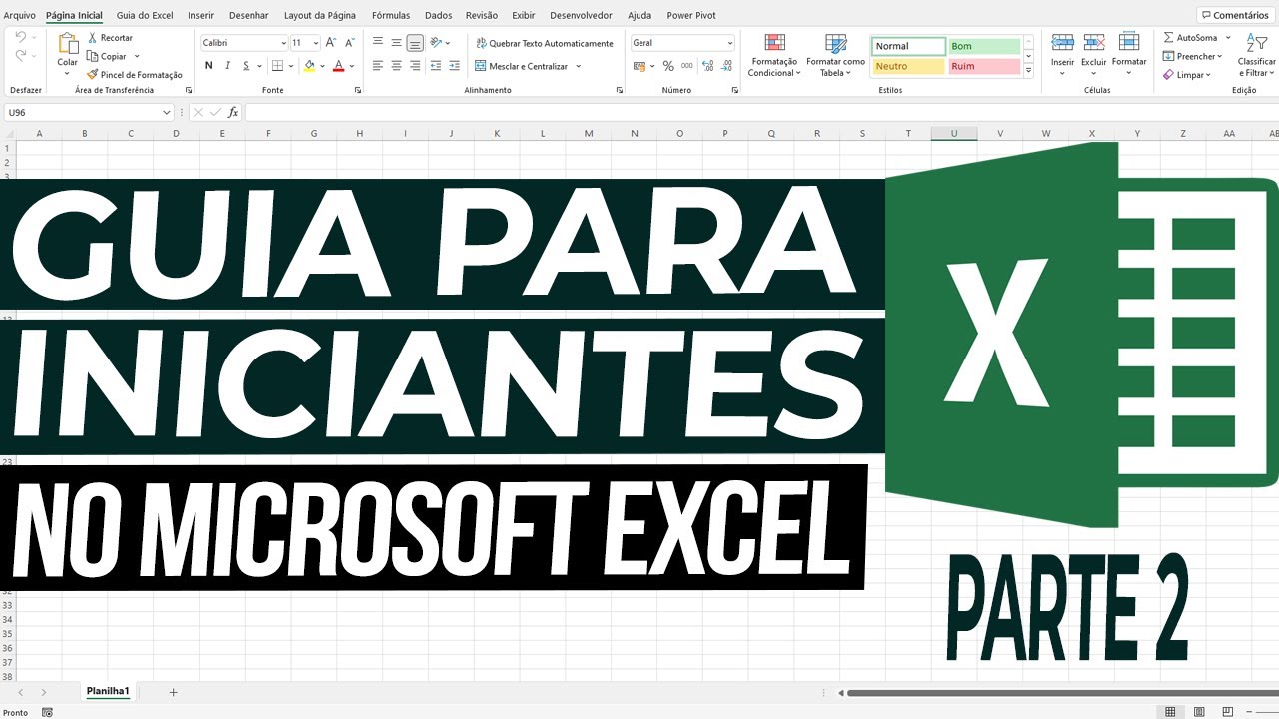Expand the Name Box dropdown arrow
Screen dimensions: 1279x719
click(x=167, y=113)
